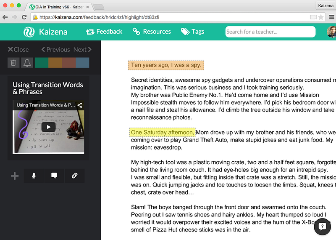Click the plus icon to add feedback
This screenshot has width=336, height=240.
(x=15, y=176)
